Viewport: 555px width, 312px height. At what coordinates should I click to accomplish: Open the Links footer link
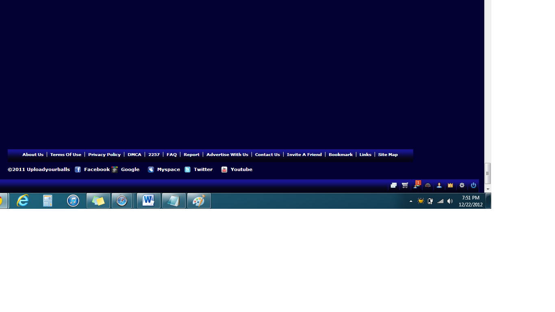[x=365, y=155]
